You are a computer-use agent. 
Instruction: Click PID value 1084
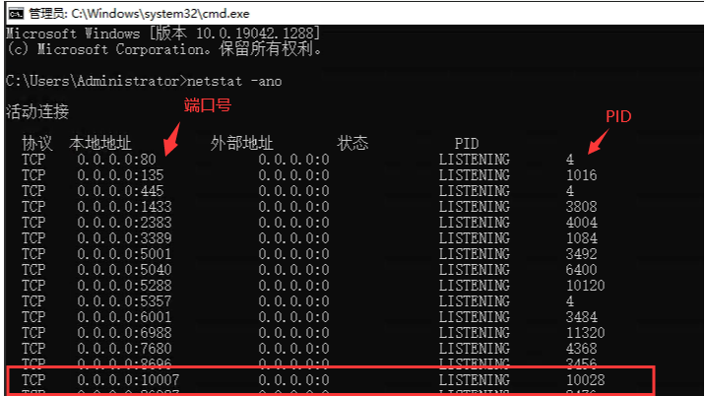click(581, 238)
